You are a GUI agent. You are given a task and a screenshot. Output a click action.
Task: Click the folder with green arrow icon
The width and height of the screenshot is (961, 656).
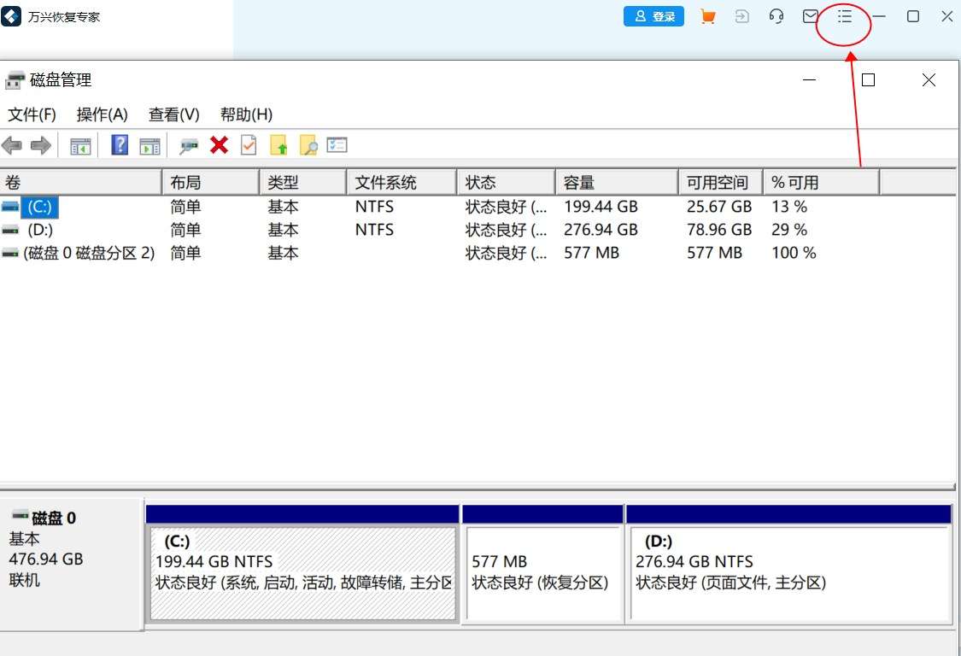click(x=278, y=145)
